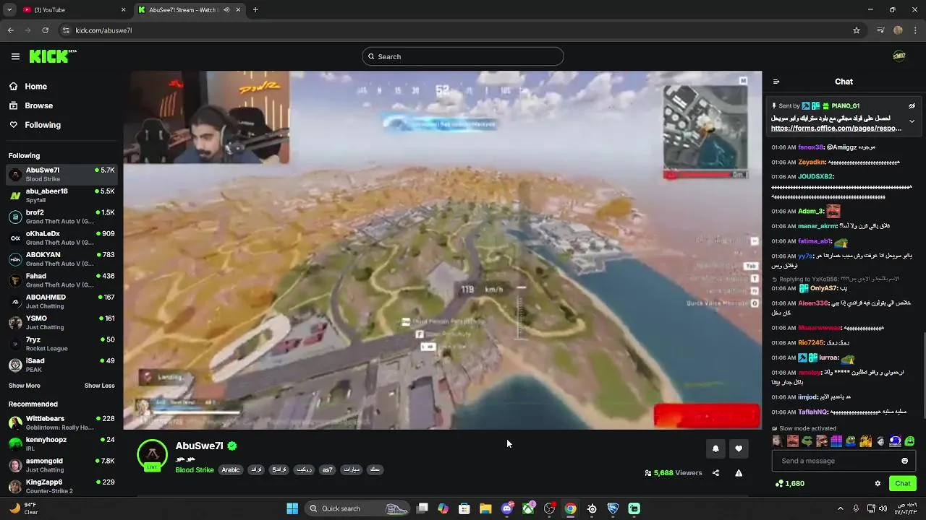Click the as7 tag
Image resolution: width=926 pixels, height=520 pixels.
[328, 470]
